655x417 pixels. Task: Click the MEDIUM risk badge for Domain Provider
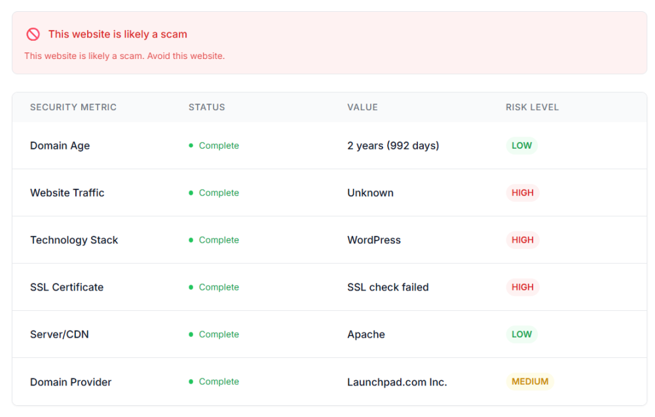(530, 382)
